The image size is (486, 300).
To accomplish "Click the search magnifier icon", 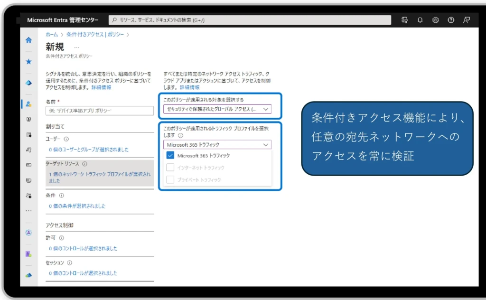I will coord(114,20).
